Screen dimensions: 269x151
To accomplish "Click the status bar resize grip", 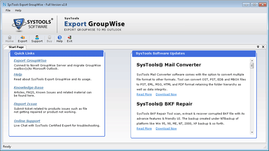I will coord(265,147).
